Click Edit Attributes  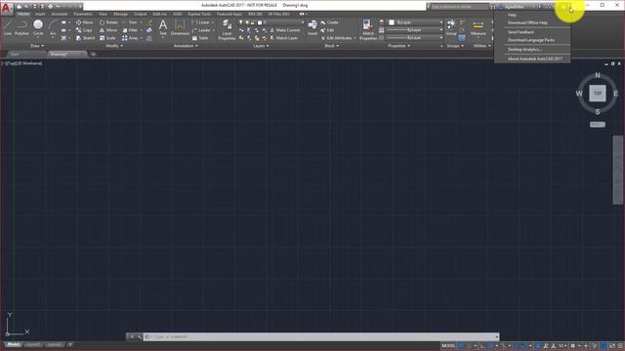tap(336, 38)
